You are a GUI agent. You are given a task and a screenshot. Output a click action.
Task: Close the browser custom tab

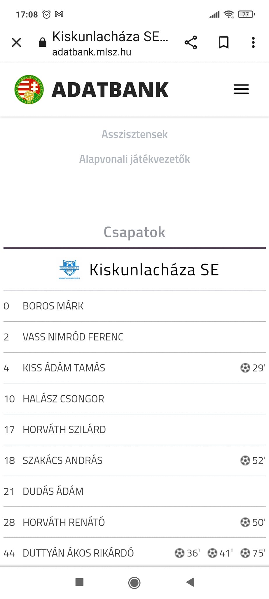point(16,42)
